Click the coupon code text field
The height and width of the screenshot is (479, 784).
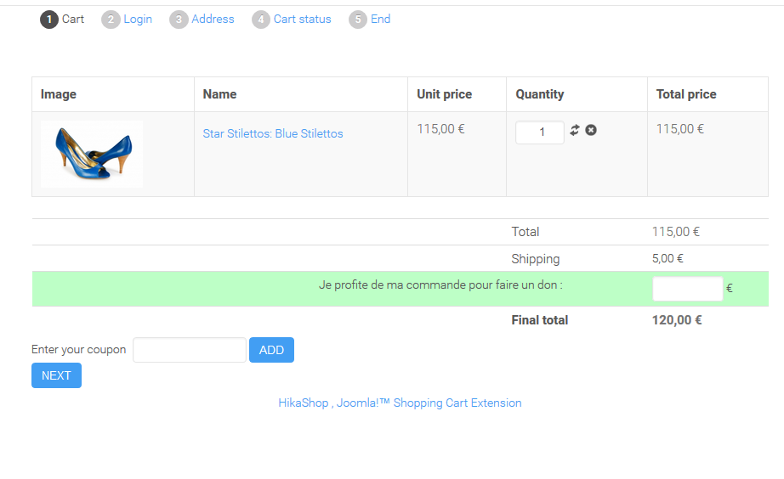(190, 350)
